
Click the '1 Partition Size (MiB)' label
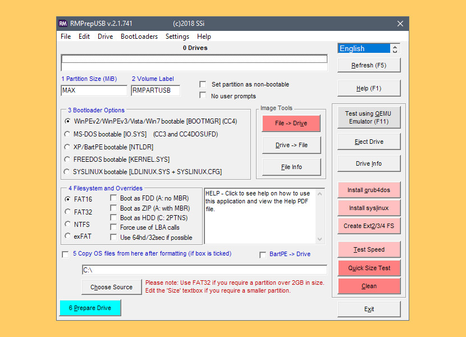tap(89, 79)
